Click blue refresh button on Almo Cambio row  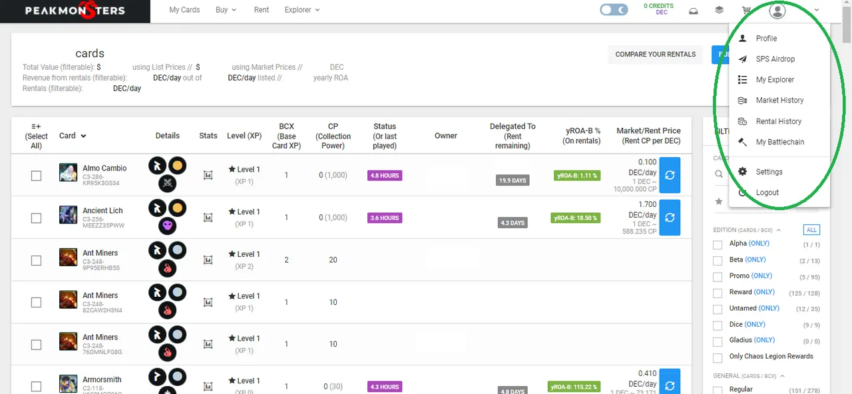tap(670, 175)
